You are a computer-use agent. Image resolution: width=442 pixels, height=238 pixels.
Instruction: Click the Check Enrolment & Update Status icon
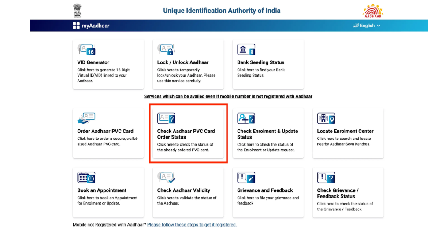click(x=246, y=118)
